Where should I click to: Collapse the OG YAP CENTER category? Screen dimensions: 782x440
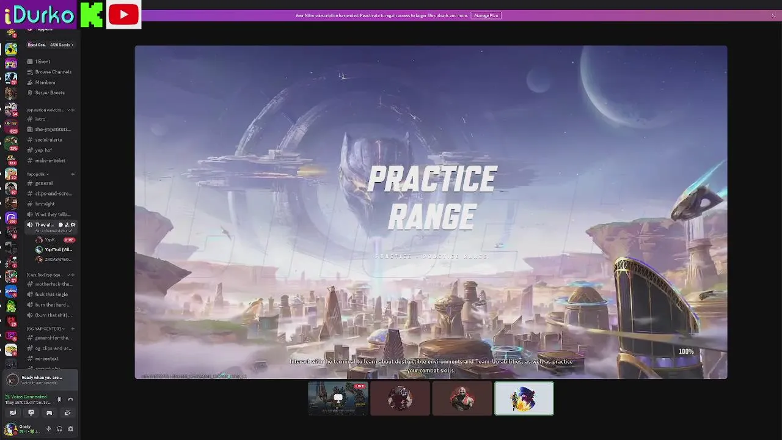click(x=46, y=329)
